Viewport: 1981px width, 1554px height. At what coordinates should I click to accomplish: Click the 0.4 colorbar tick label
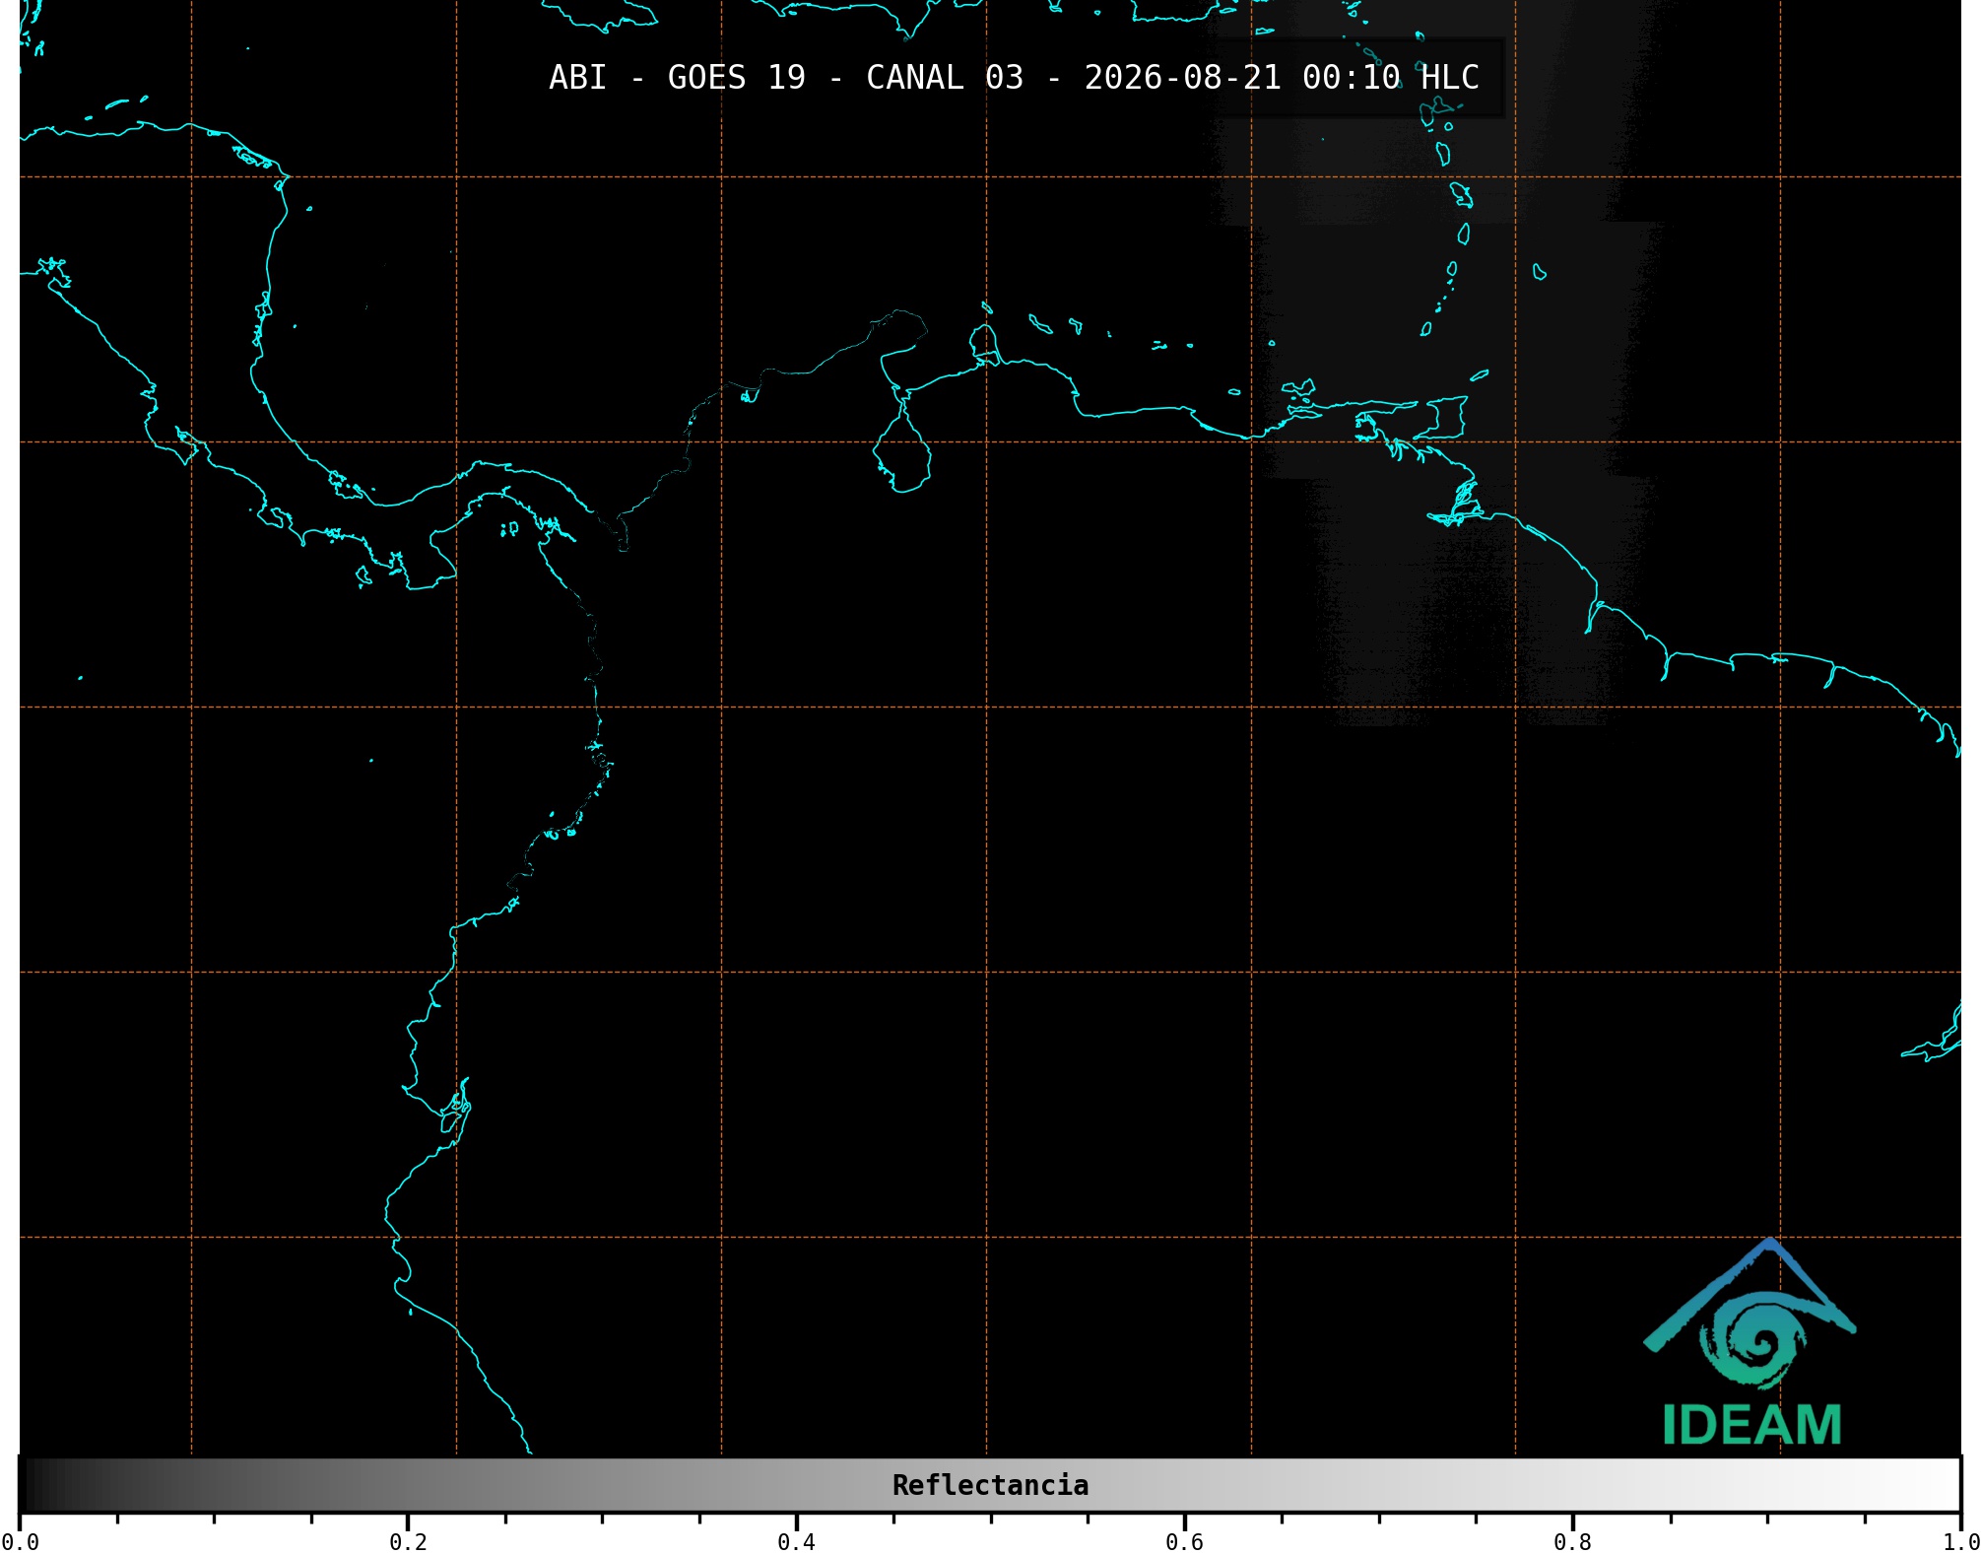point(796,1542)
